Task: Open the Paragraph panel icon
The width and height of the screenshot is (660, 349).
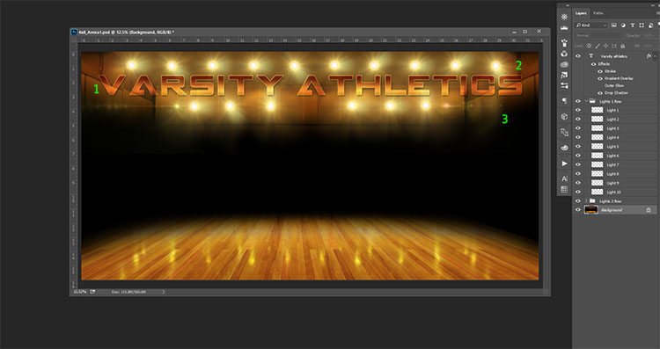Action: (564, 101)
